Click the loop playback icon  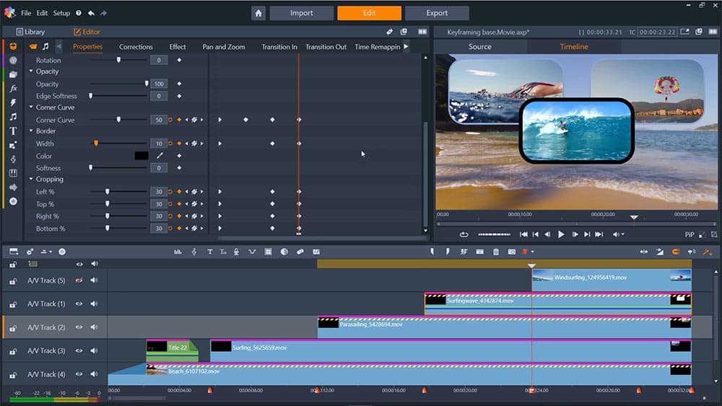coord(464,234)
